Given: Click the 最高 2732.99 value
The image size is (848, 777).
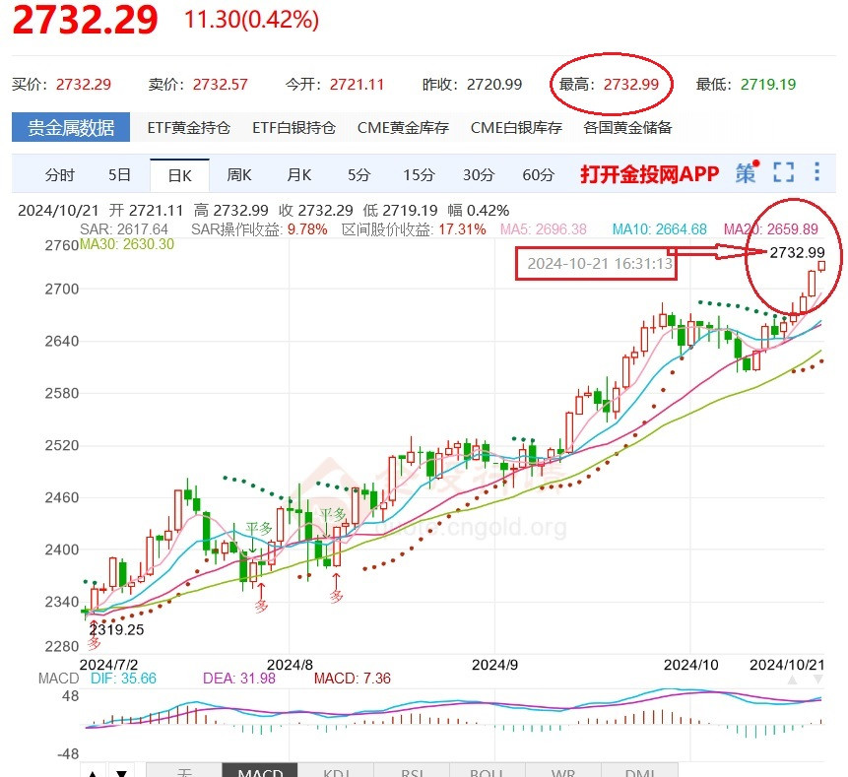Looking at the screenshot, I should (x=631, y=85).
